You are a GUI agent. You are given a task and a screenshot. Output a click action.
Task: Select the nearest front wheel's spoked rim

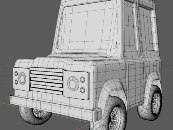tap(114, 118)
